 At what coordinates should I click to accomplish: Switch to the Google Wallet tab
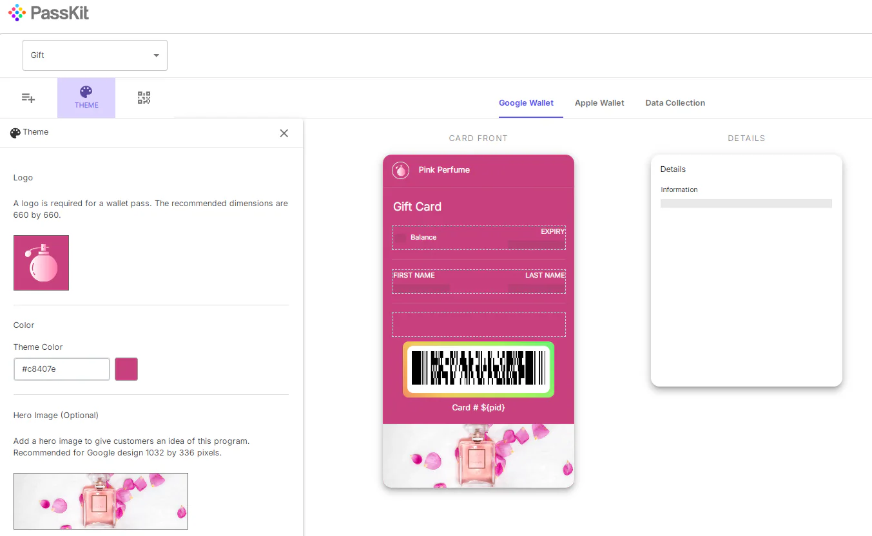[x=526, y=103]
